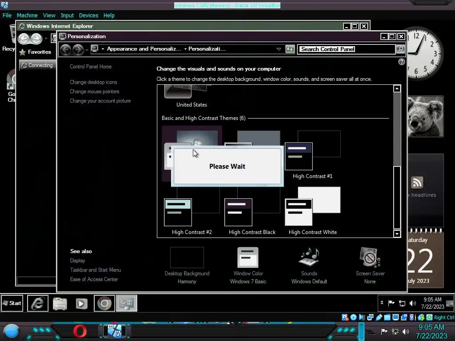Open Change mouse pointers link
455x341 pixels.
(x=94, y=91)
